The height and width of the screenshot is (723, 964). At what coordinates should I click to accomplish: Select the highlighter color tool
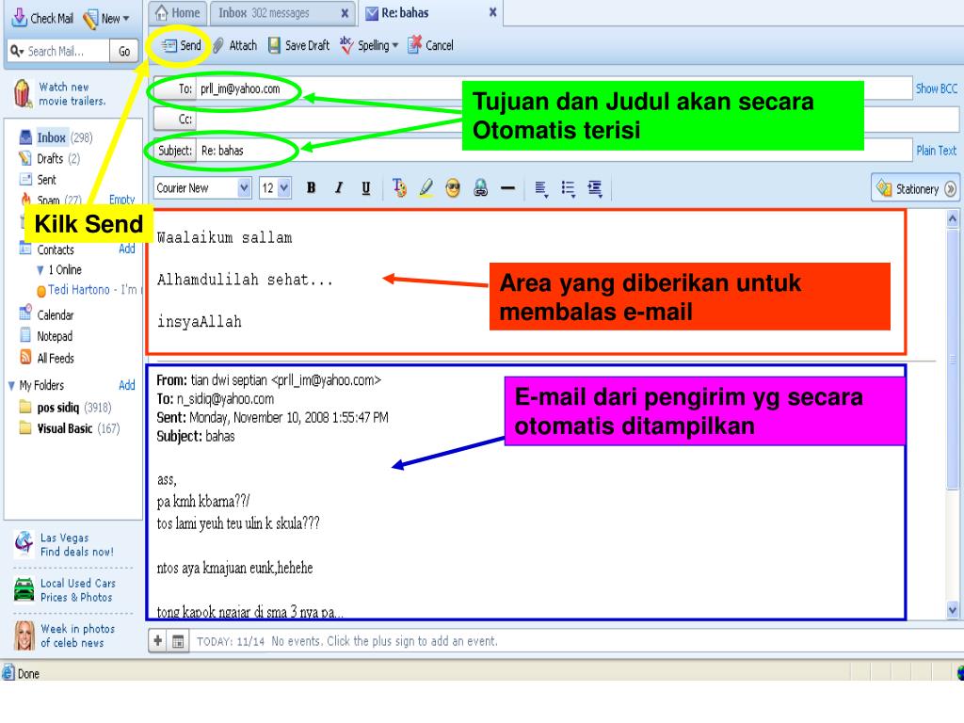pos(426,188)
